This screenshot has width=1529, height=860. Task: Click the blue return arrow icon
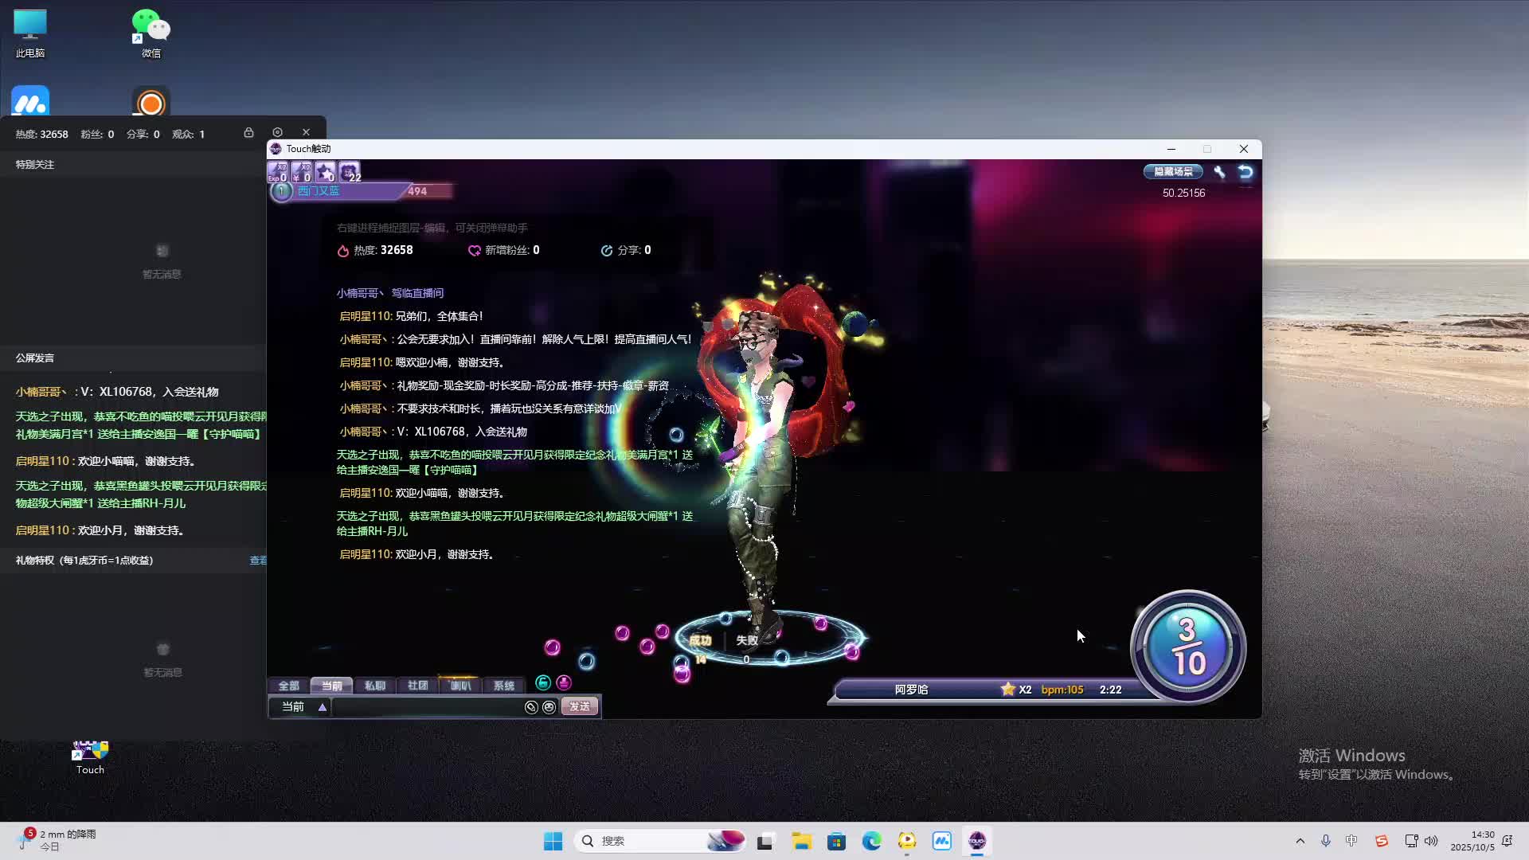[x=1245, y=172]
